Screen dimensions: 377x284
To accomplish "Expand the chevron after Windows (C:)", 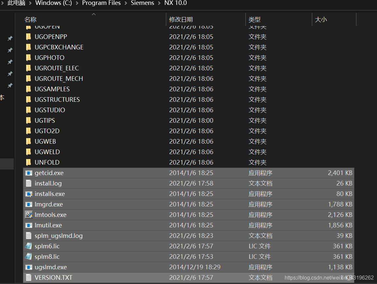I will tap(77, 3).
